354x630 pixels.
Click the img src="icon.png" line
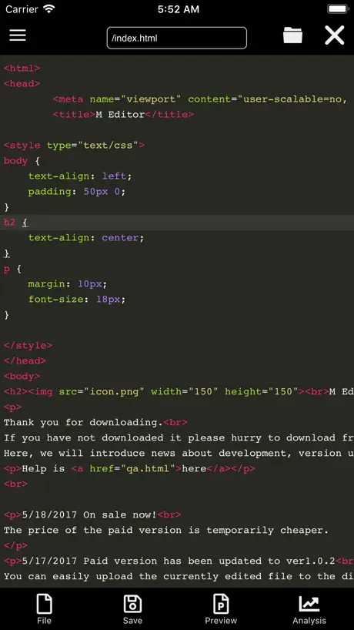click(x=179, y=392)
